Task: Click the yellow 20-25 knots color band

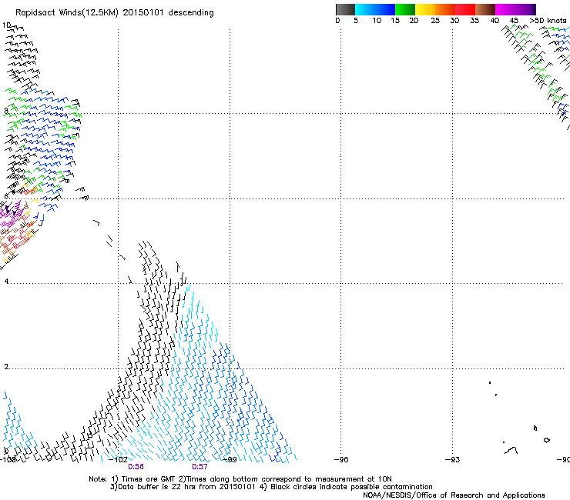Action: pos(425,9)
